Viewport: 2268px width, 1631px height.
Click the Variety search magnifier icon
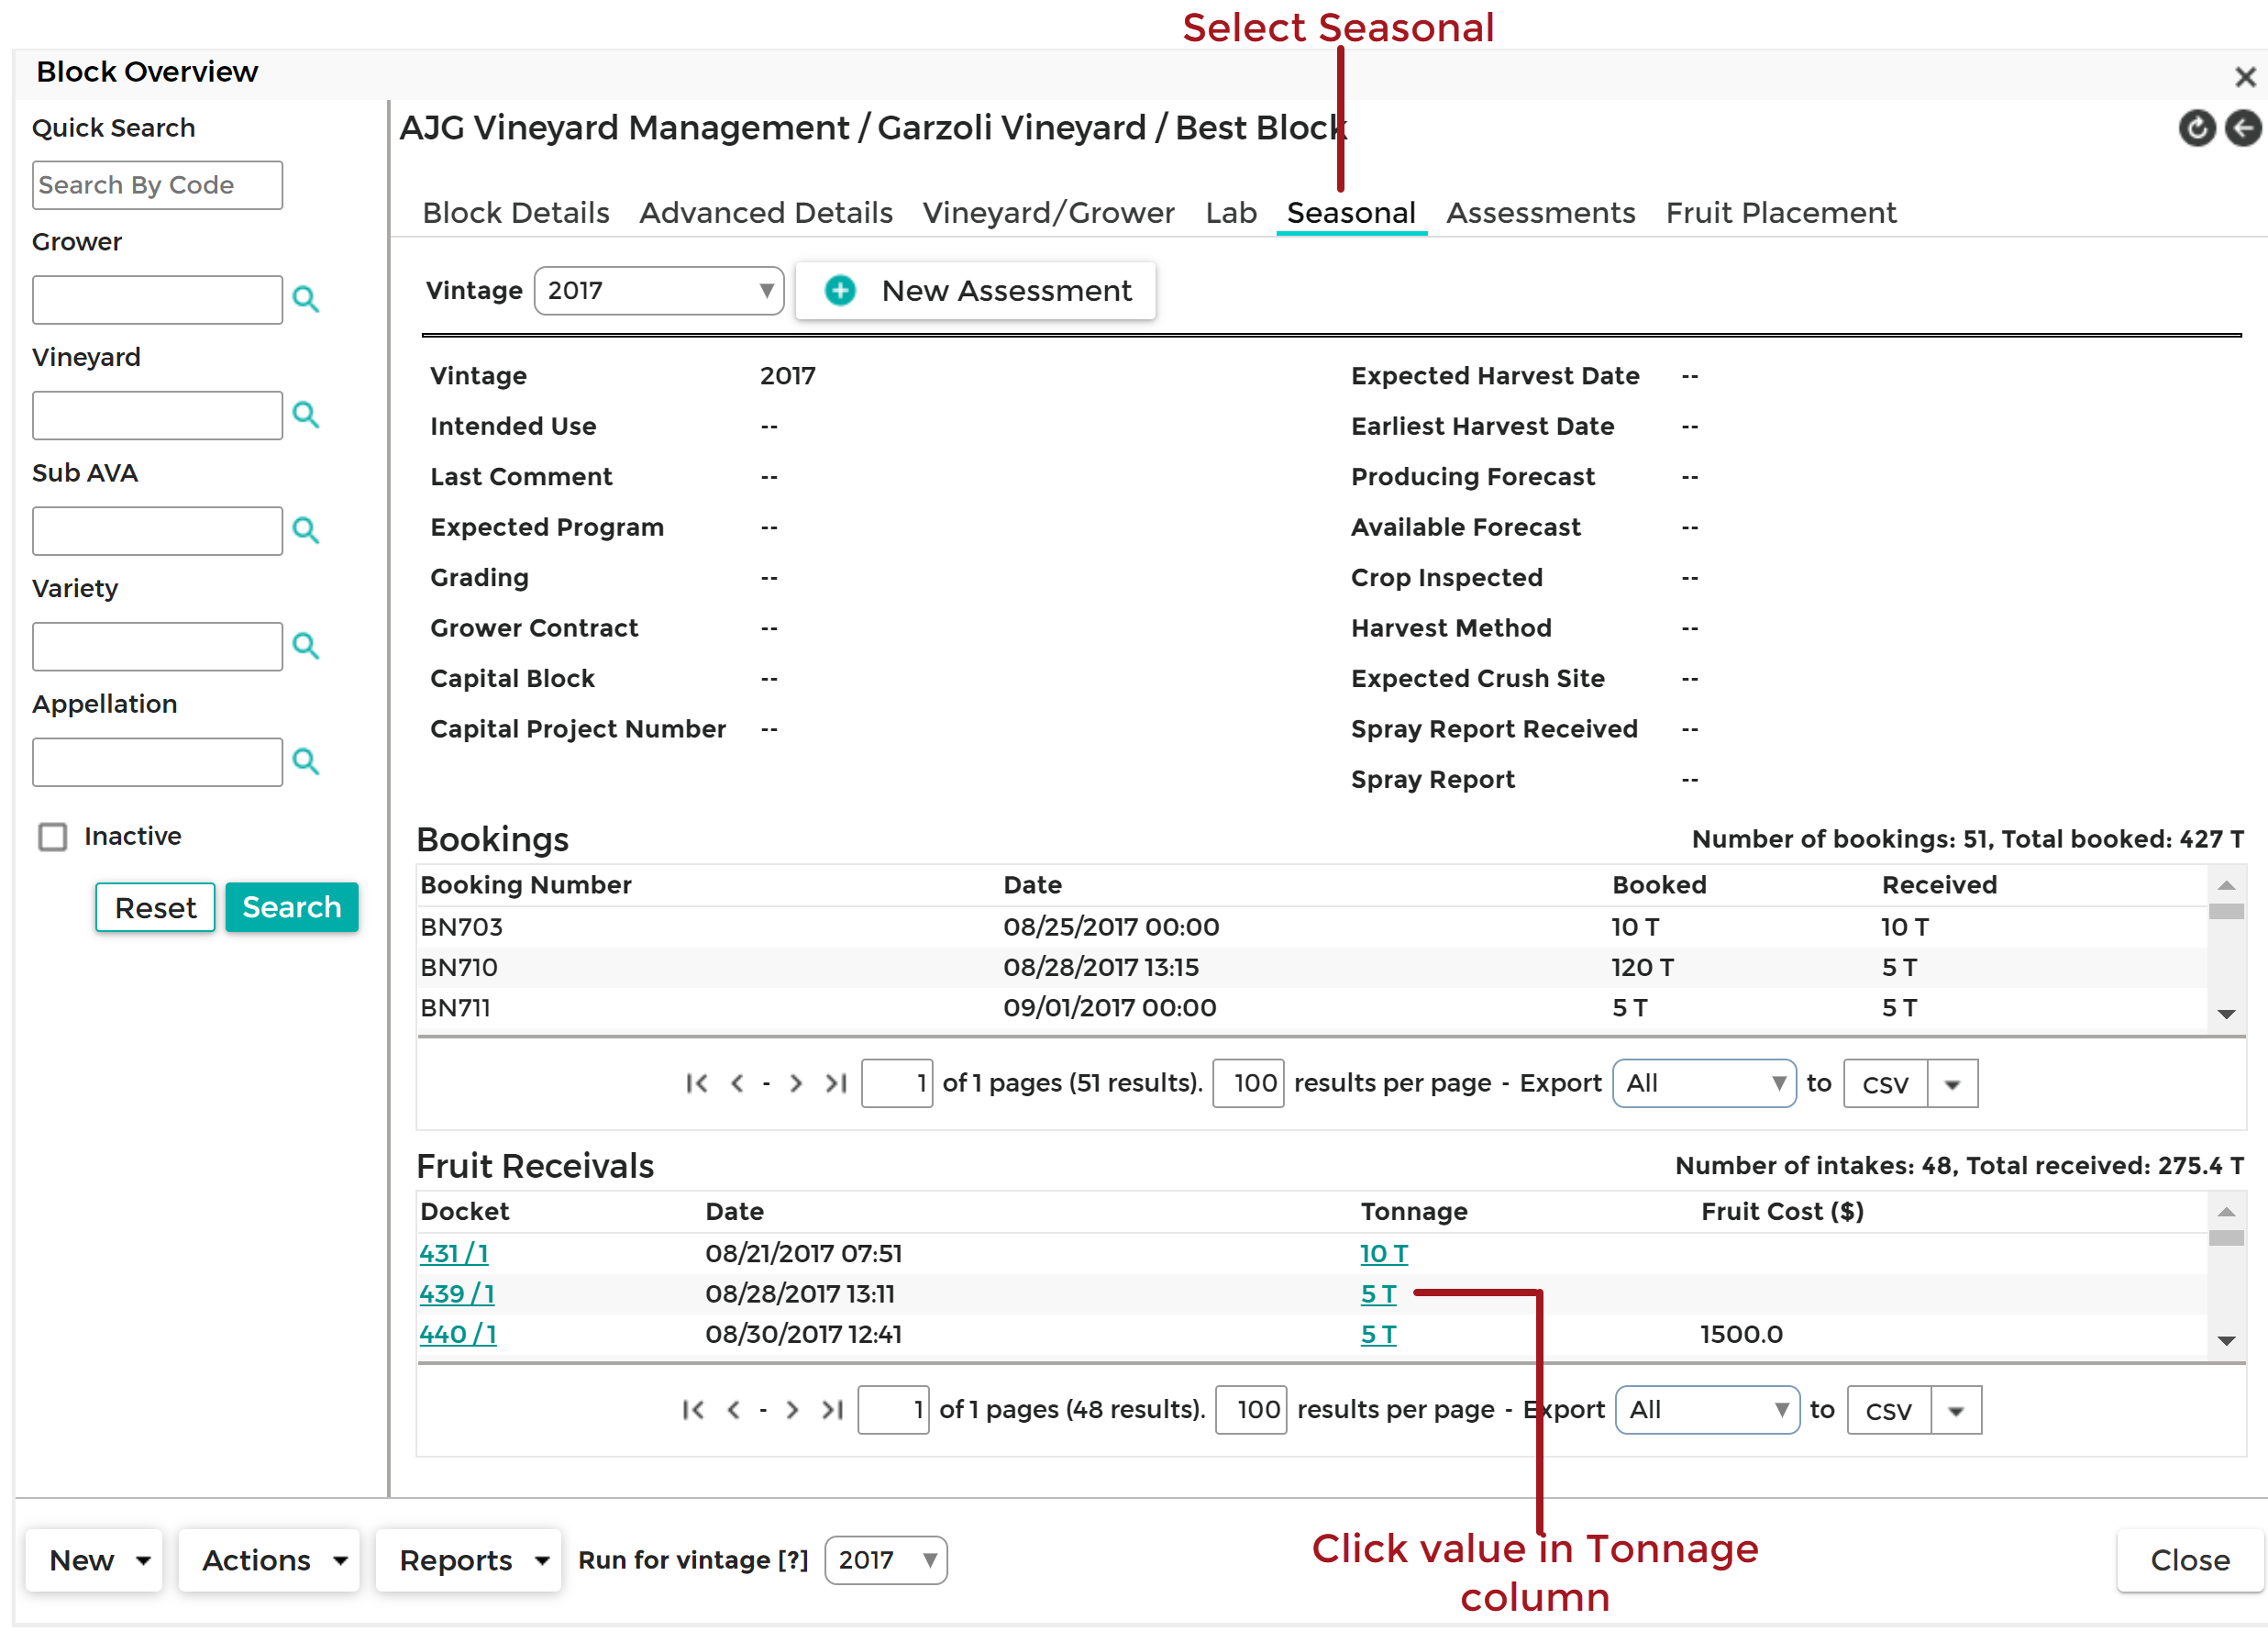(306, 646)
